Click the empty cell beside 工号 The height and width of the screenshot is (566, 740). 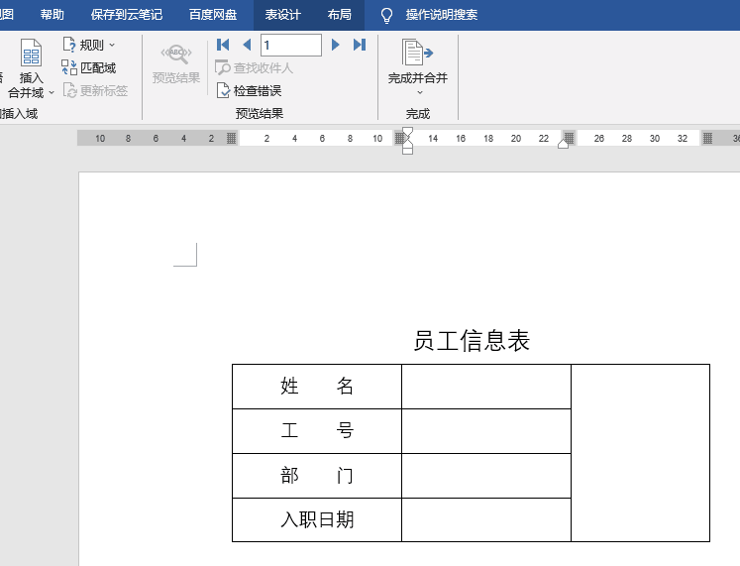[x=486, y=431]
